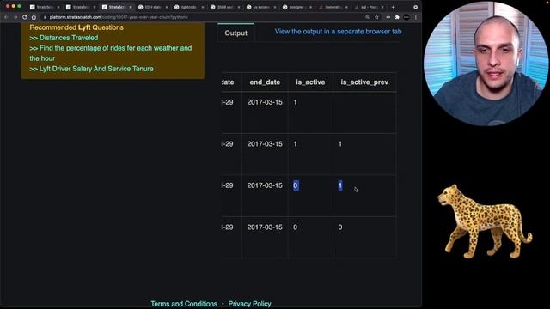Viewport: 550px width, 309px height.
Task: Click the 'Recommended Lyft Questions' heading
Action: click(x=76, y=27)
